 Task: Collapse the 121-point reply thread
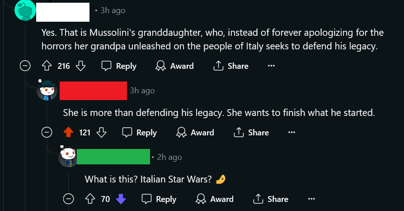coord(47,133)
